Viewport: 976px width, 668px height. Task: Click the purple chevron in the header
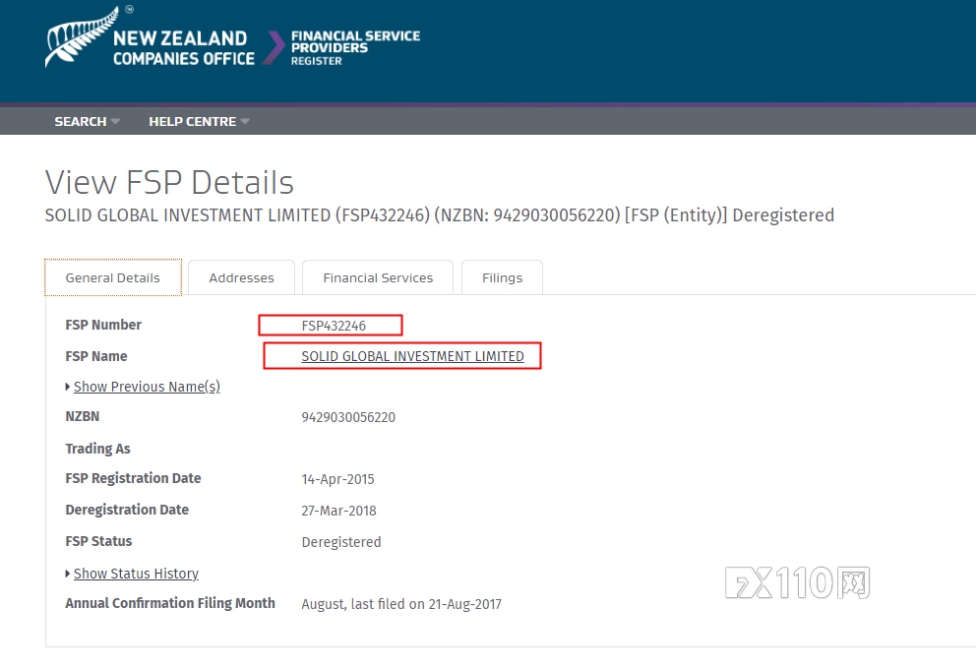272,47
